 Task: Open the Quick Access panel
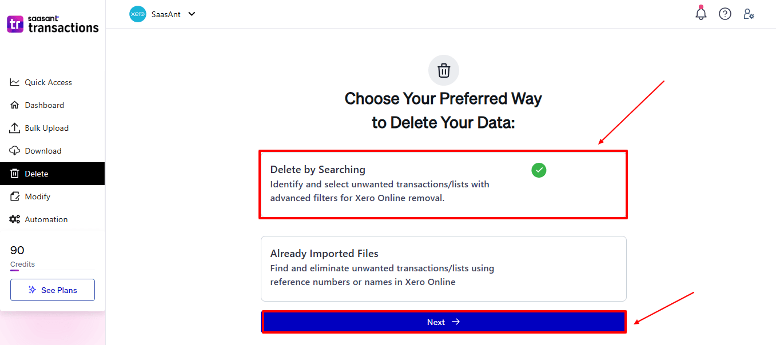[48, 82]
